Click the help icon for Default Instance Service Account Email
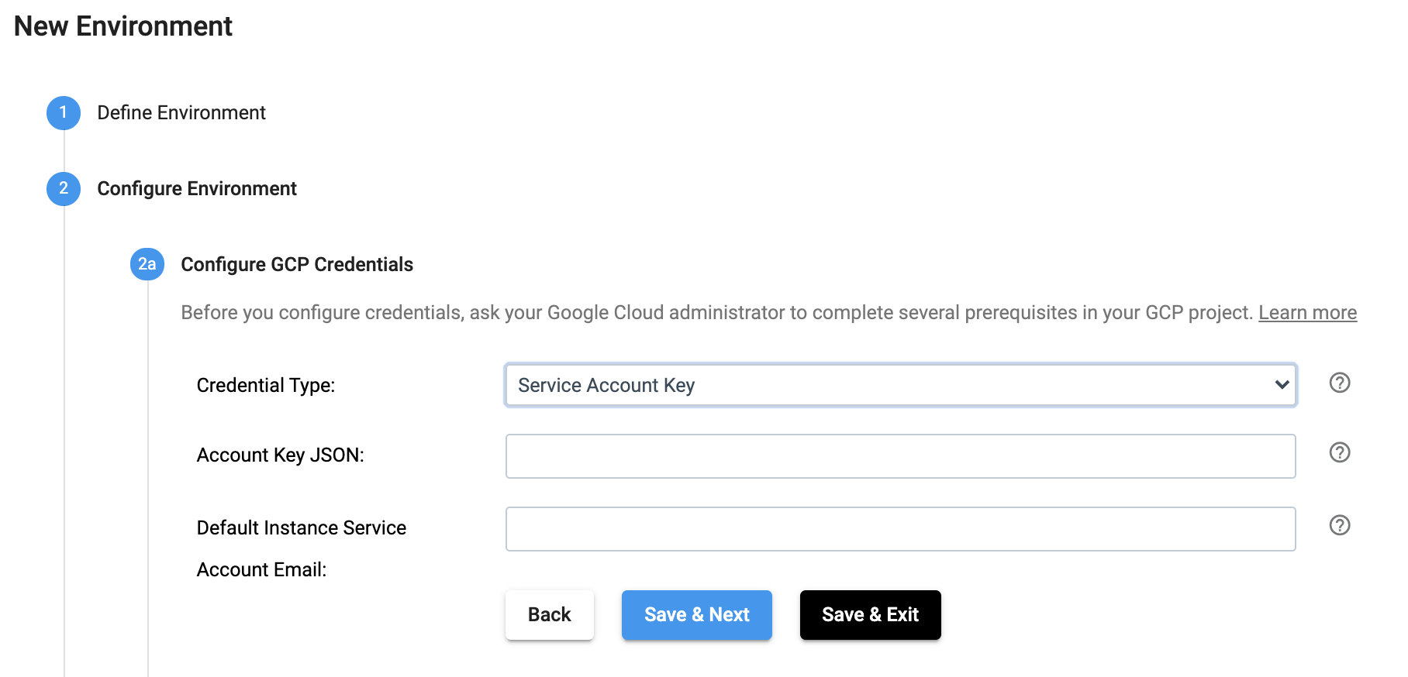Viewport: 1408px width, 677px height. 1339,525
